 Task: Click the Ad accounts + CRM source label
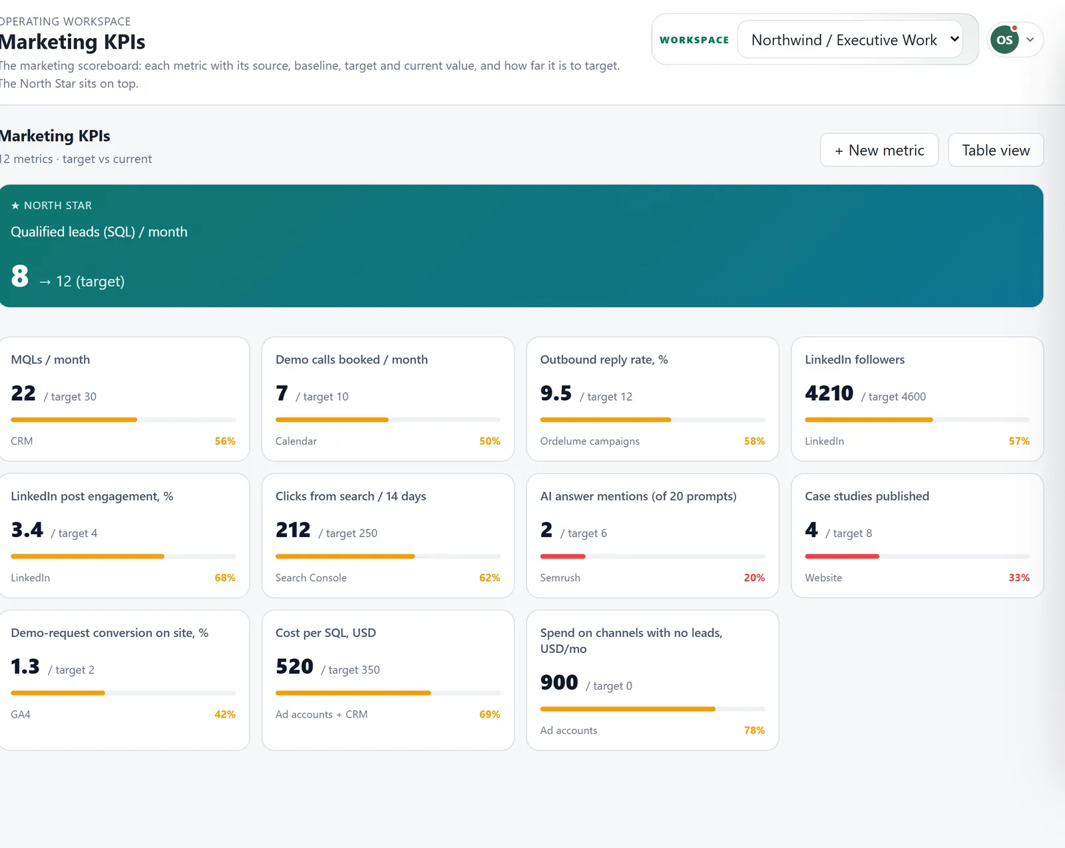click(321, 714)
